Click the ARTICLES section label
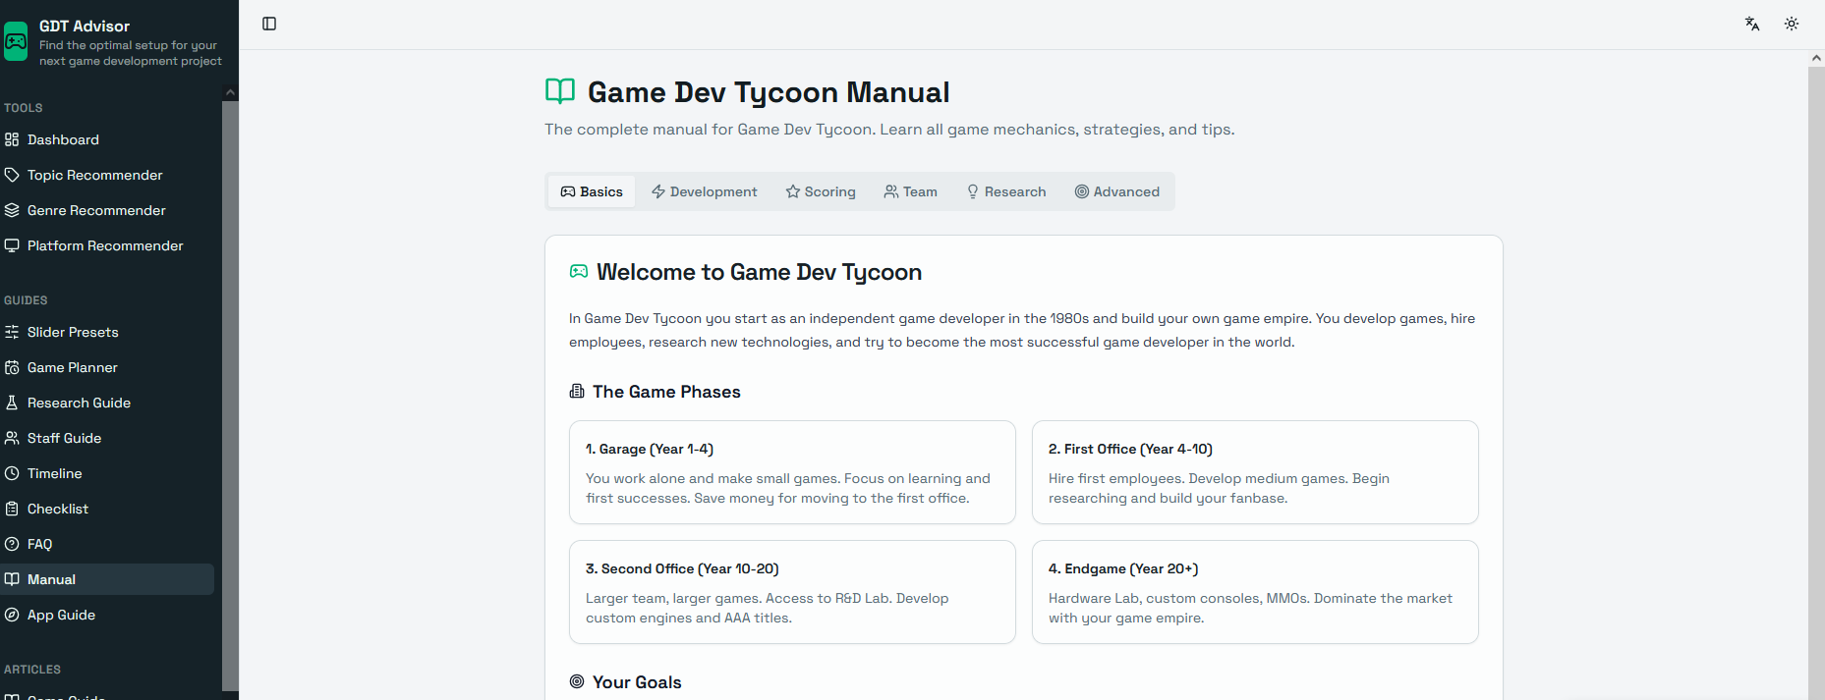 [x=32, y=670]
